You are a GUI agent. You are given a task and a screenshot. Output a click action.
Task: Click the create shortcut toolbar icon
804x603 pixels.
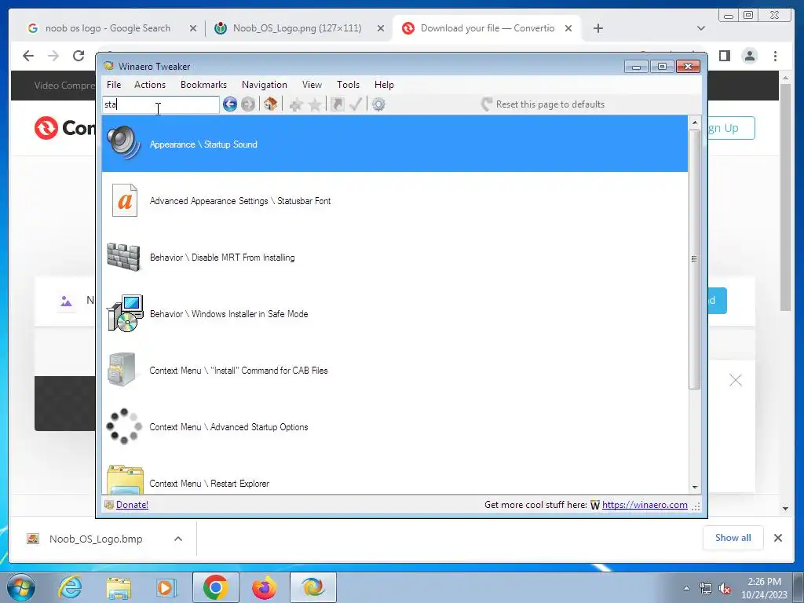click(338, 104)
